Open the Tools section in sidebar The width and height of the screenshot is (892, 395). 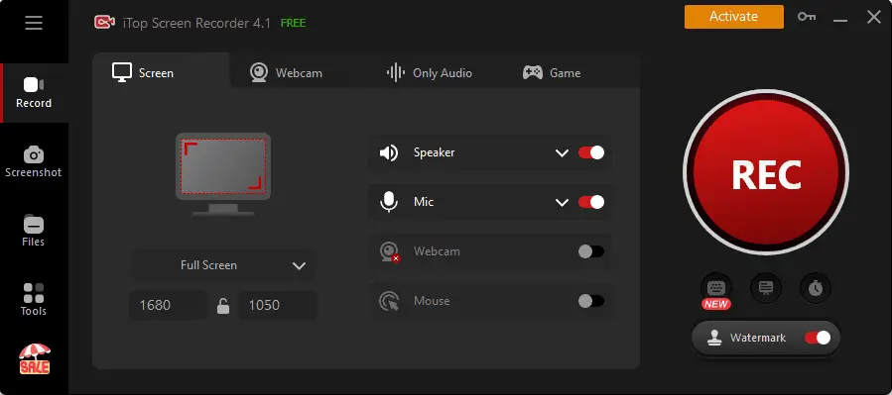34,300
